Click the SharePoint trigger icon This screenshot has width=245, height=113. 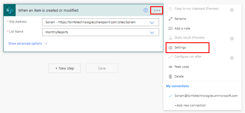[x=10, y=10]
